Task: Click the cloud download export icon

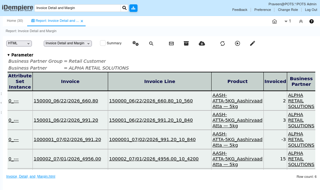Action: tap(202, 43)
